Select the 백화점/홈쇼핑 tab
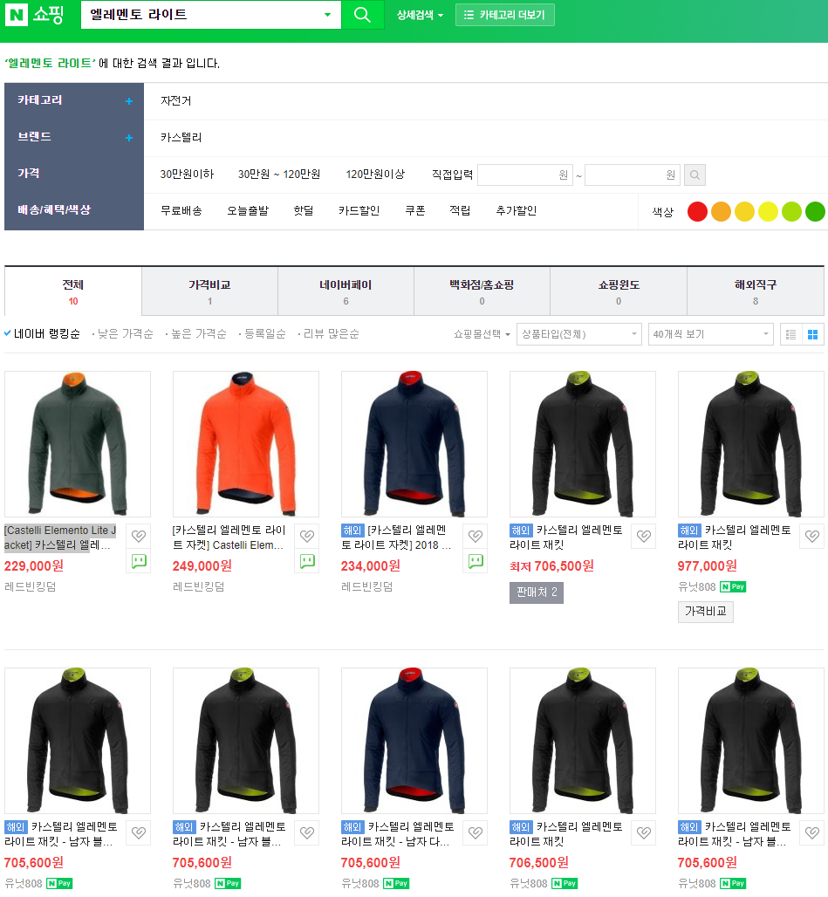The width and height of the screenshot is (828, 897). tap(482, 291)
